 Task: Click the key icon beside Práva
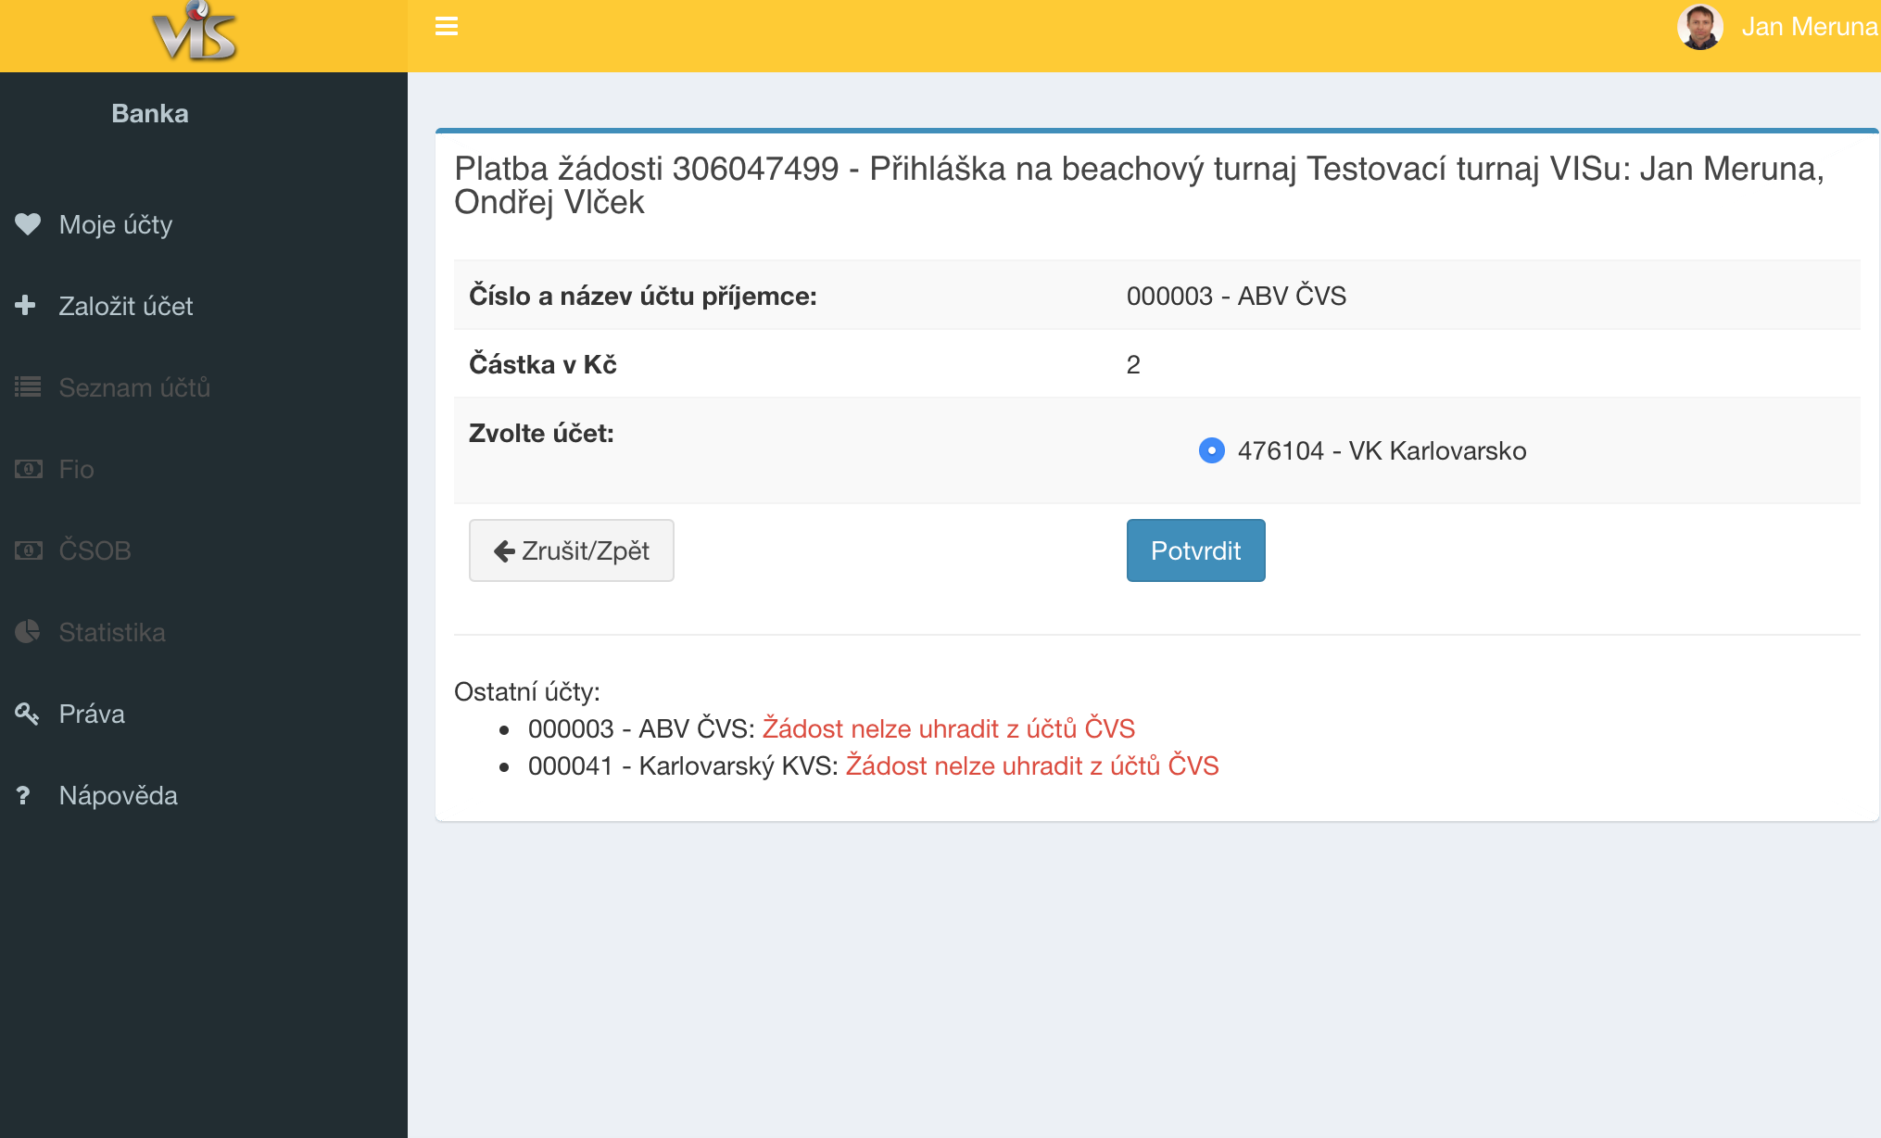coord(27,714)
